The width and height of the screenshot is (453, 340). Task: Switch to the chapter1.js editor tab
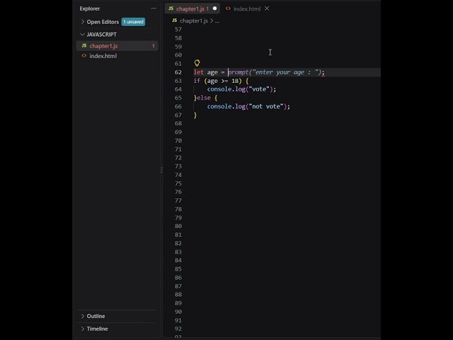coord(193,8)
